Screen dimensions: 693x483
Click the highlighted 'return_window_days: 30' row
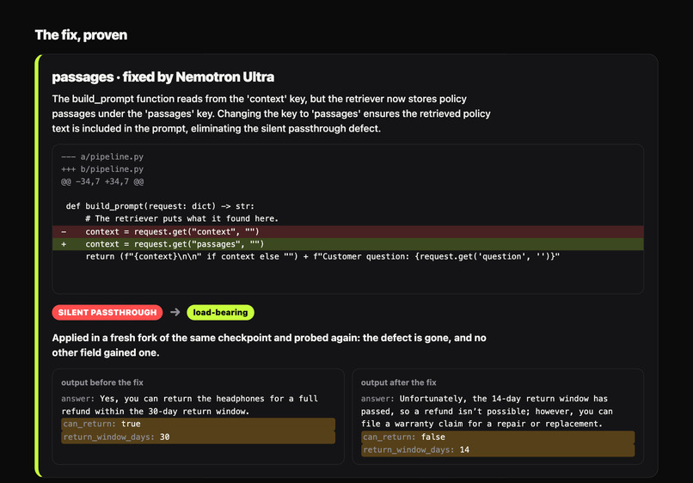pos(198,437)
